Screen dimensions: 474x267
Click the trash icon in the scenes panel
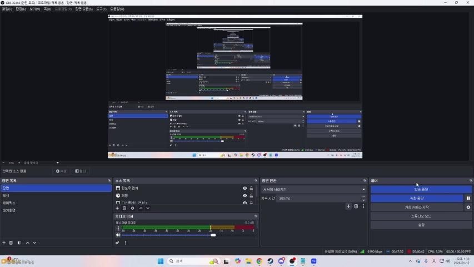(11, 243)
